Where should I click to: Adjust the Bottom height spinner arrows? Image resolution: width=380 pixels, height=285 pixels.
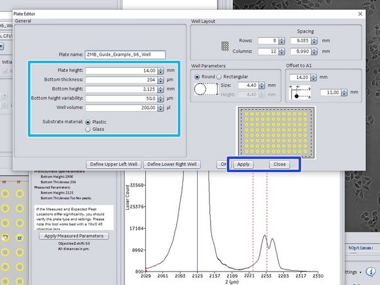pos(160,89)
